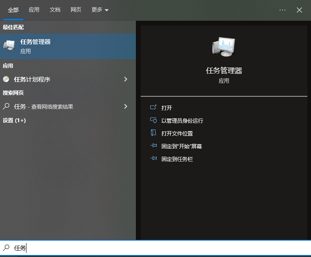Click the file location folder icon
311x257 pixels.
pyautogui.click(x=153, y=133)
